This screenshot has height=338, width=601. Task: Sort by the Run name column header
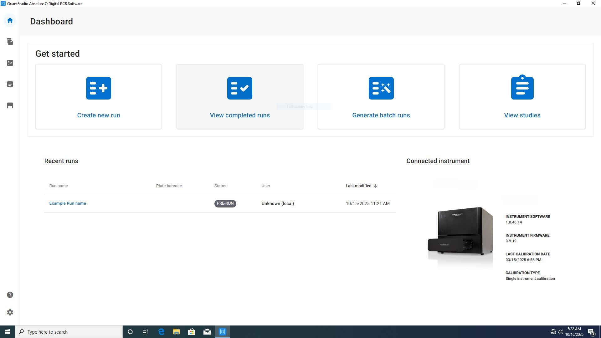(59, 186)
